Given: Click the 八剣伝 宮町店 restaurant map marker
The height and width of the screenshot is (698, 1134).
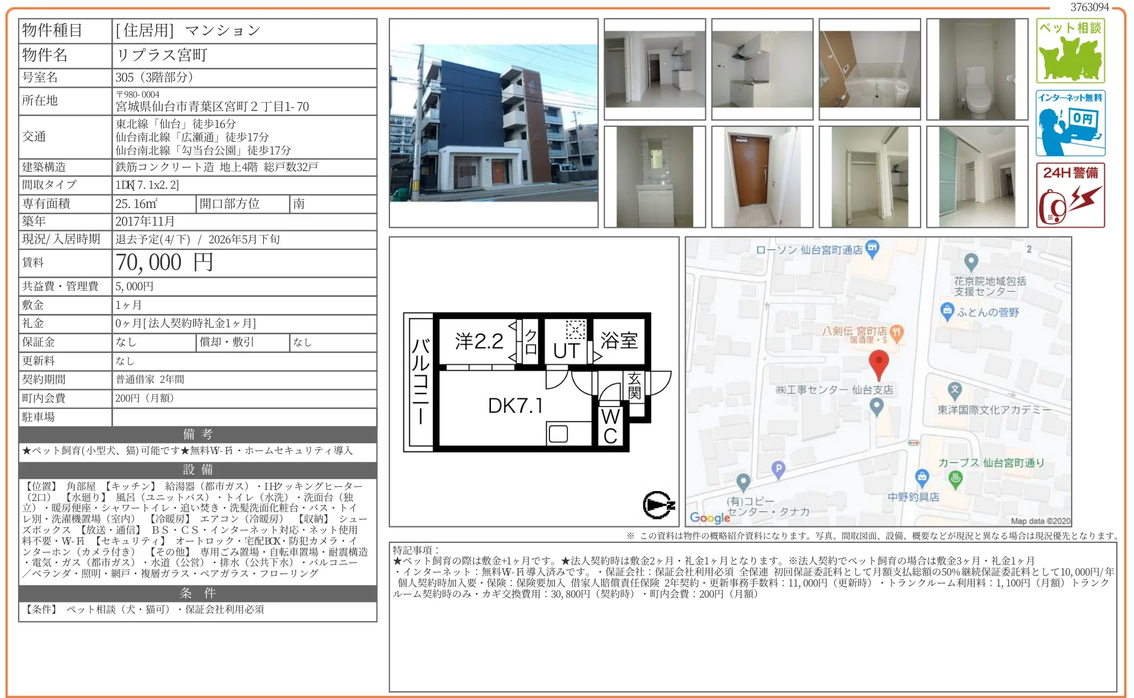Looking at the screenshot, I should 896,333.
